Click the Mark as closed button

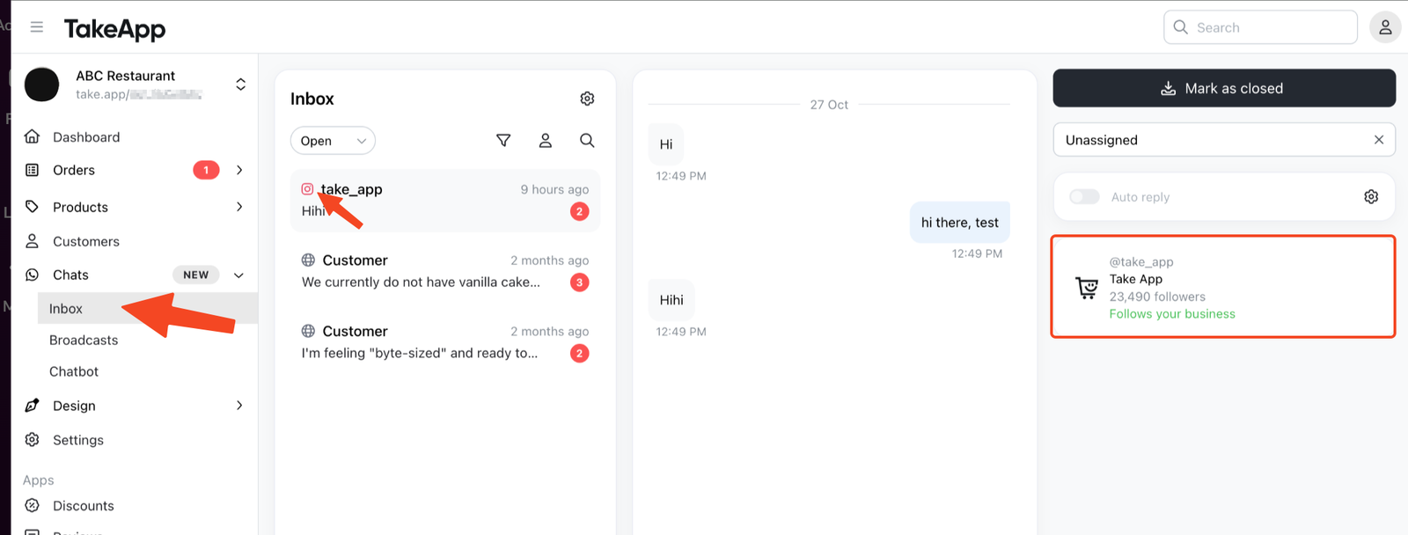[1224, 88]
